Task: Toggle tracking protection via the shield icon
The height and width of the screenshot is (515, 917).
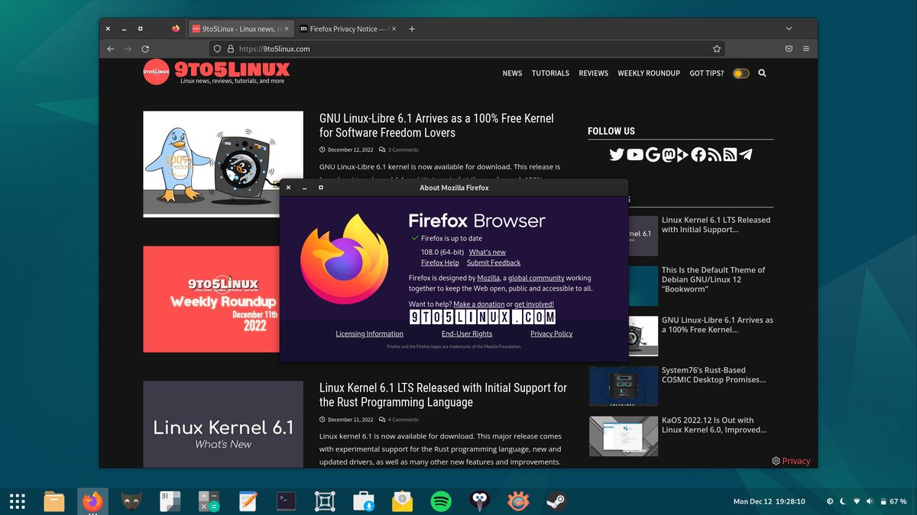Action: coord(217,47)
